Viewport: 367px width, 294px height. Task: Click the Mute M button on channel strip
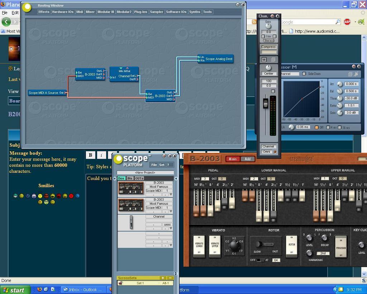tap(264, 60)
